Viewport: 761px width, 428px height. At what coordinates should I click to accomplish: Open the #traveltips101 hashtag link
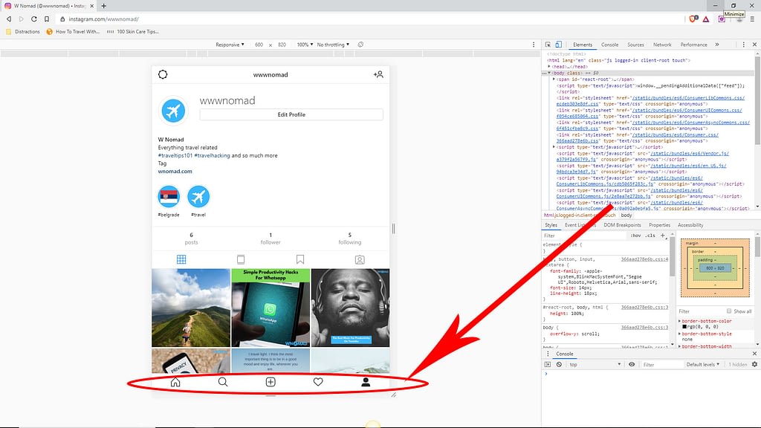(x=175, y=156)
